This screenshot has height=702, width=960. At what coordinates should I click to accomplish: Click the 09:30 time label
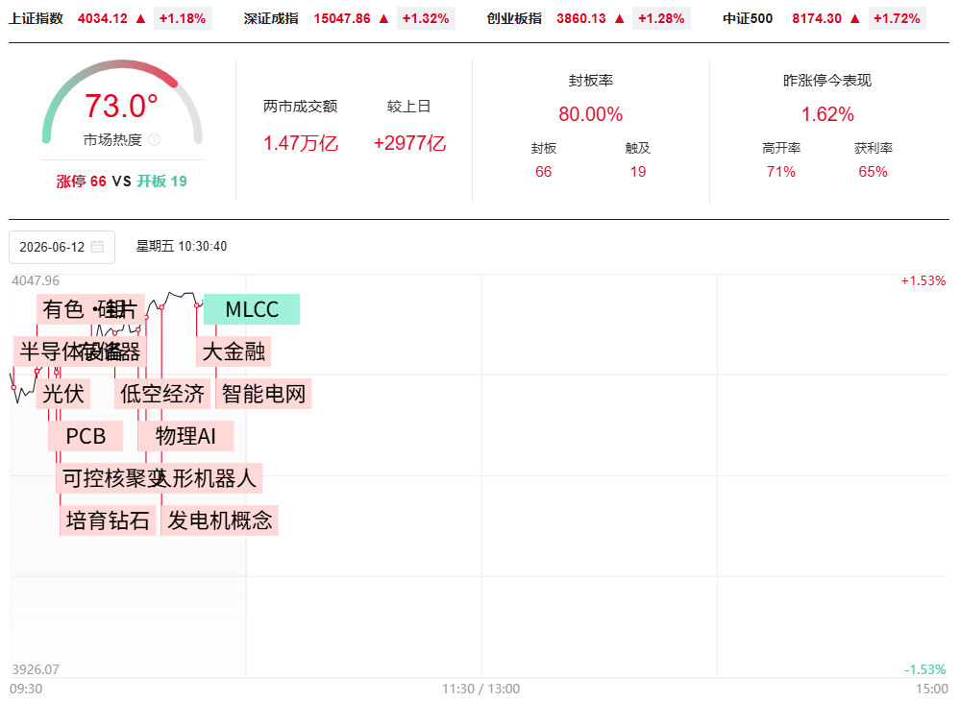tap(26, 690)
